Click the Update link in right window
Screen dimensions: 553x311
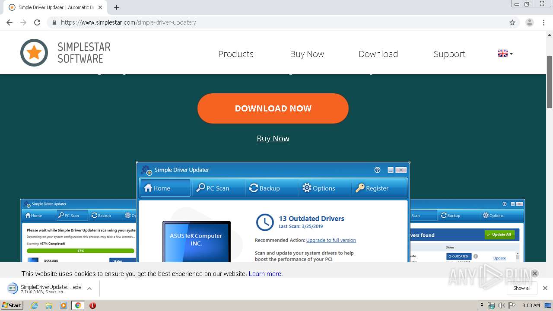pos(499,258)
